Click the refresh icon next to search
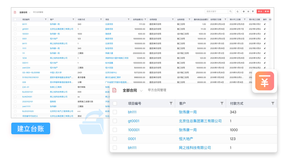This screenshot has width=288, height=167. point(238,12)
